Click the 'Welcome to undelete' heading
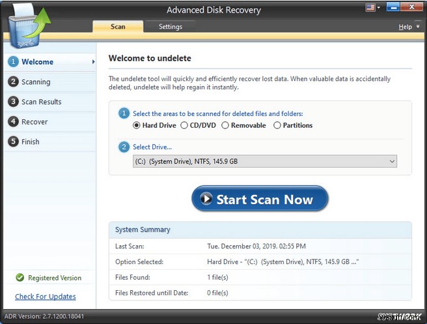 pos(150,58)
